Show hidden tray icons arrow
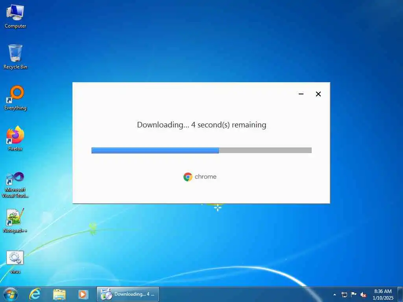This screenshot has width=403, height=302. (x=335, y=295)
